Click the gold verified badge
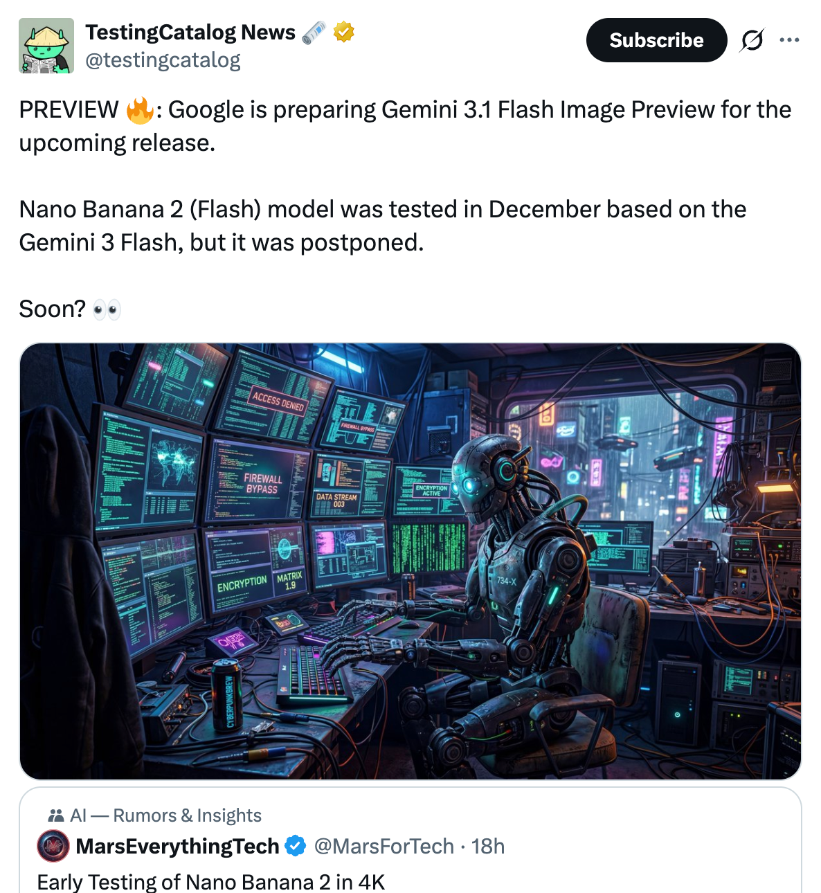The height and width of the screenshot is (893, 821). (x=344, y=32)
